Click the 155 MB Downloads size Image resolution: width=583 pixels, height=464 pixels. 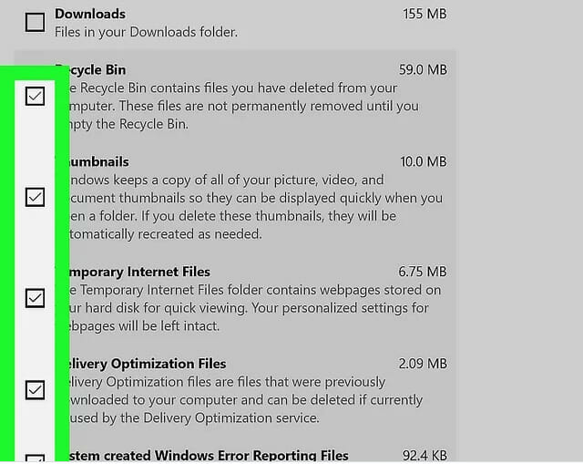[424, 15]
